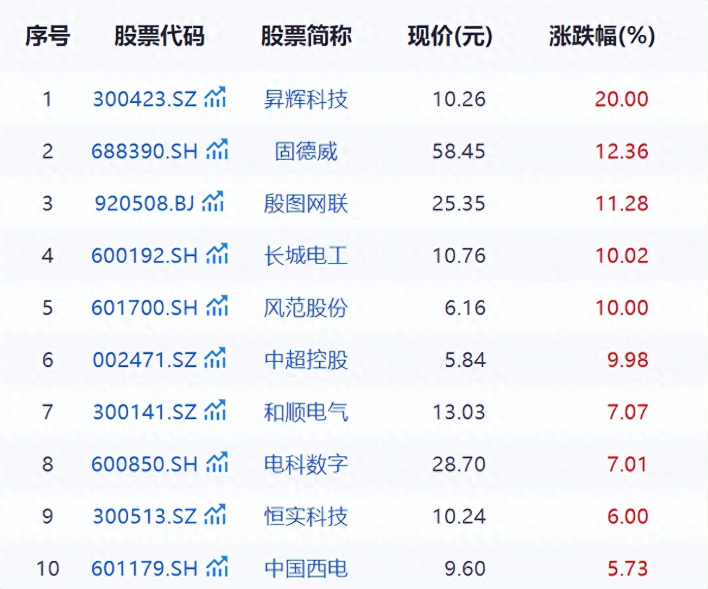Click chart icon beside 300423.SZ
This screenshot has width=708, height=589.
point(215,98)
